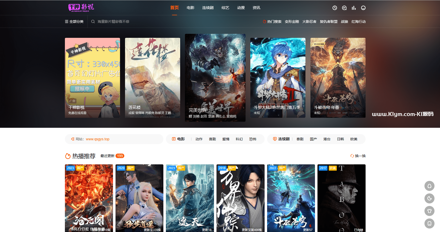Open the 斗破苍穹 年番 slide
Viewport: 440px width, 232px height.
point(338,78)
